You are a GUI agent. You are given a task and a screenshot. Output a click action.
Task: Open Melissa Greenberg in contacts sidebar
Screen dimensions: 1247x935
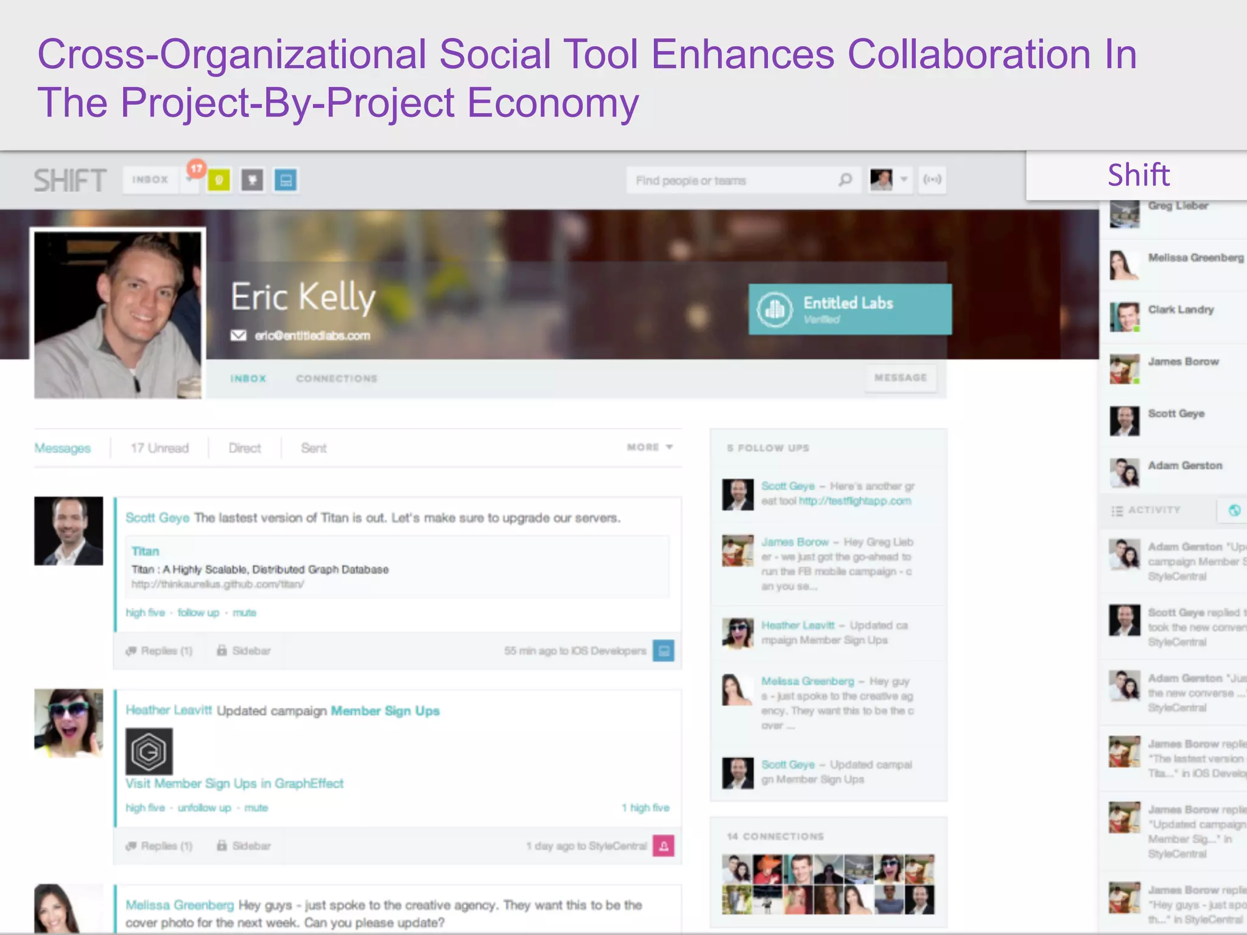click(1173, 265)
